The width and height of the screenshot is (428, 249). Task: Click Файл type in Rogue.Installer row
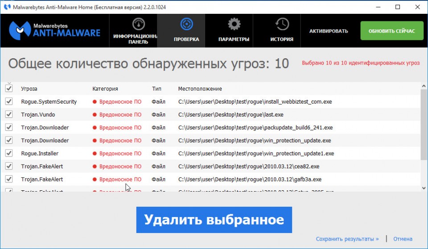click(159, 153)
